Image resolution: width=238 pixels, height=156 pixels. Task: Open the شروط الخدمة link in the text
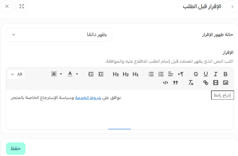(x=84, y=98)
